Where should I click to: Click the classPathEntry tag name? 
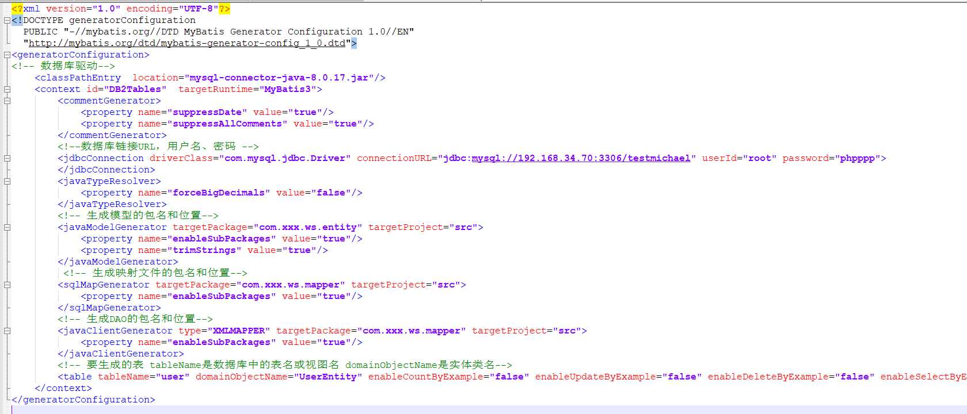point(81,78)
